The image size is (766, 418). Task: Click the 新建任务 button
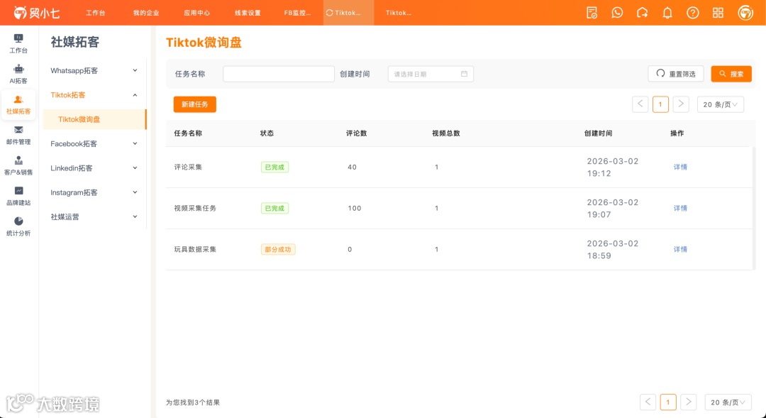click(x=195, y=104)
